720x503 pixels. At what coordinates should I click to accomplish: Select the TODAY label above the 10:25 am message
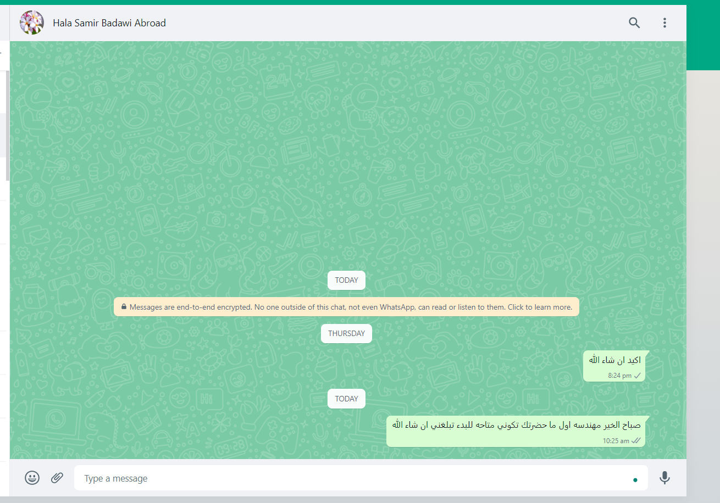(x=346, y=399)
